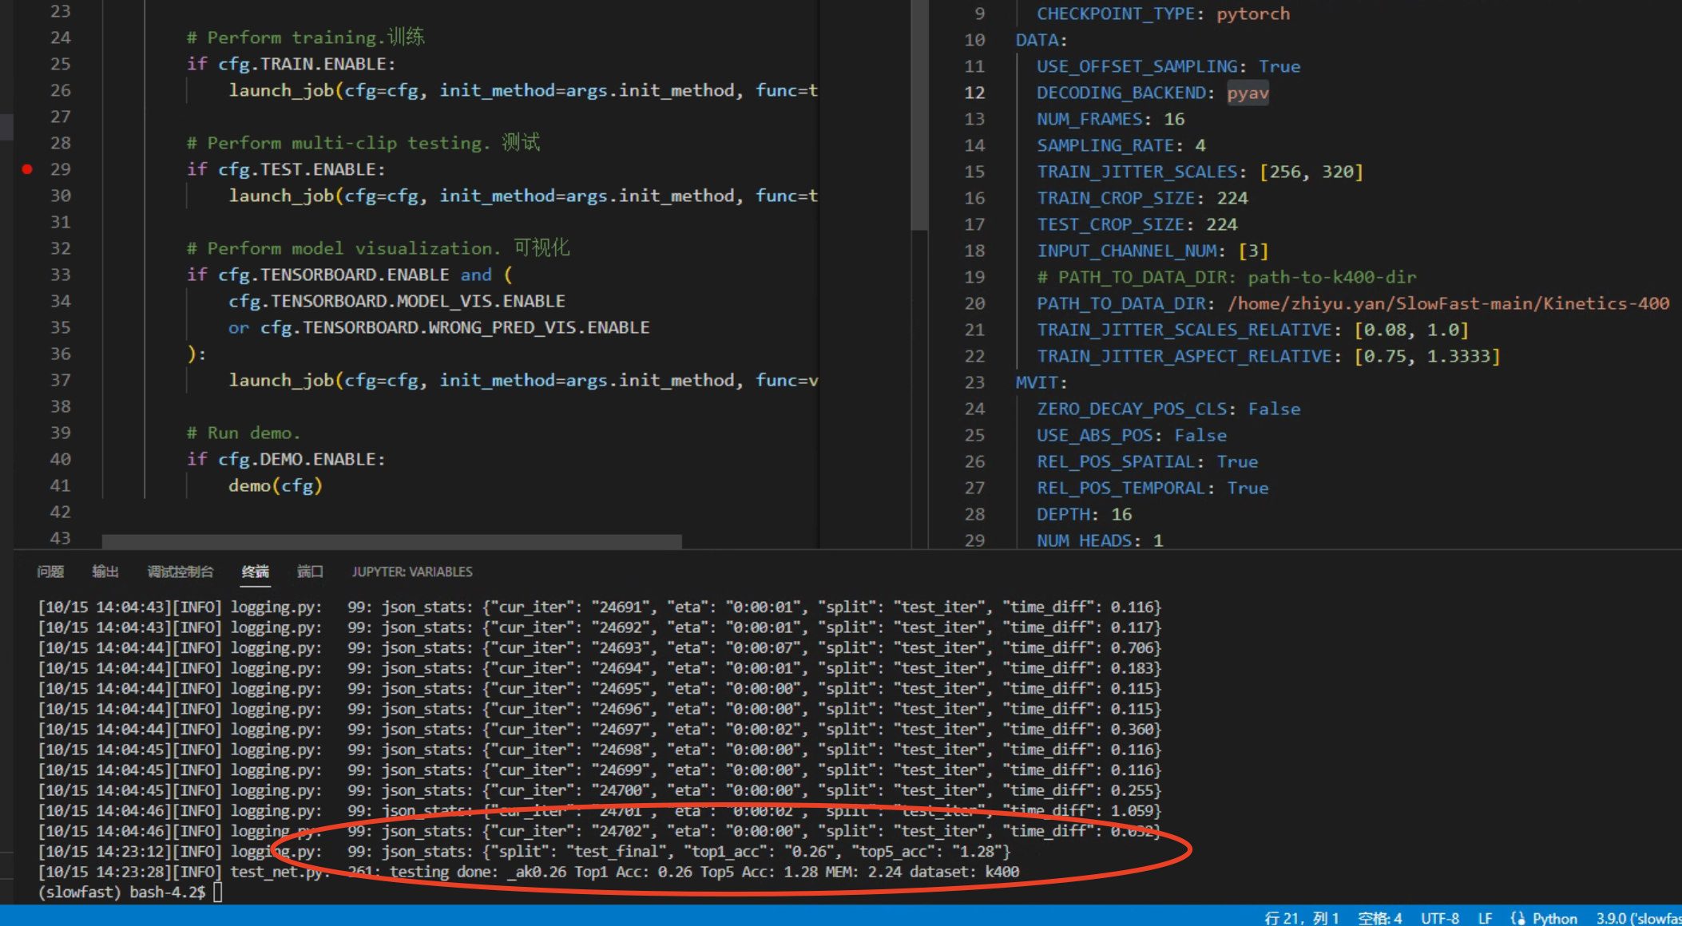Switch to the 调试控制台 tab
This screenshot has width=1682, height=926.
click(x=180, y=572)
